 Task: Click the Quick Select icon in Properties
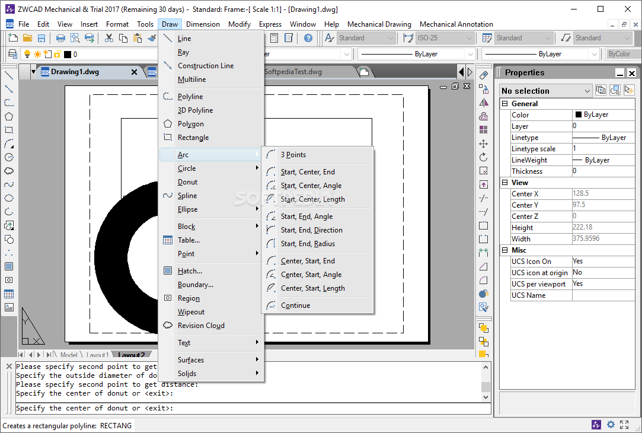coord(629,90)
